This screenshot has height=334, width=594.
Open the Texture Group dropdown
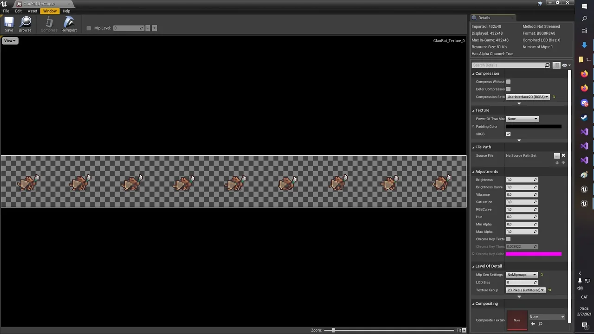coord(525,290)
